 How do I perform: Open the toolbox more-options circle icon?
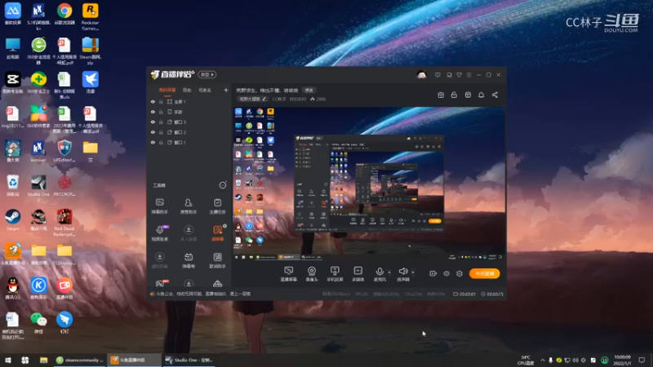(x=223, y=185)
